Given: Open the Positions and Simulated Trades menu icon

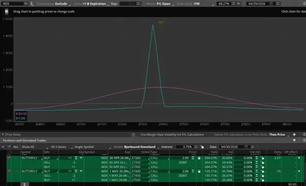Looking at the screenshot, I should tap(304, 140).
